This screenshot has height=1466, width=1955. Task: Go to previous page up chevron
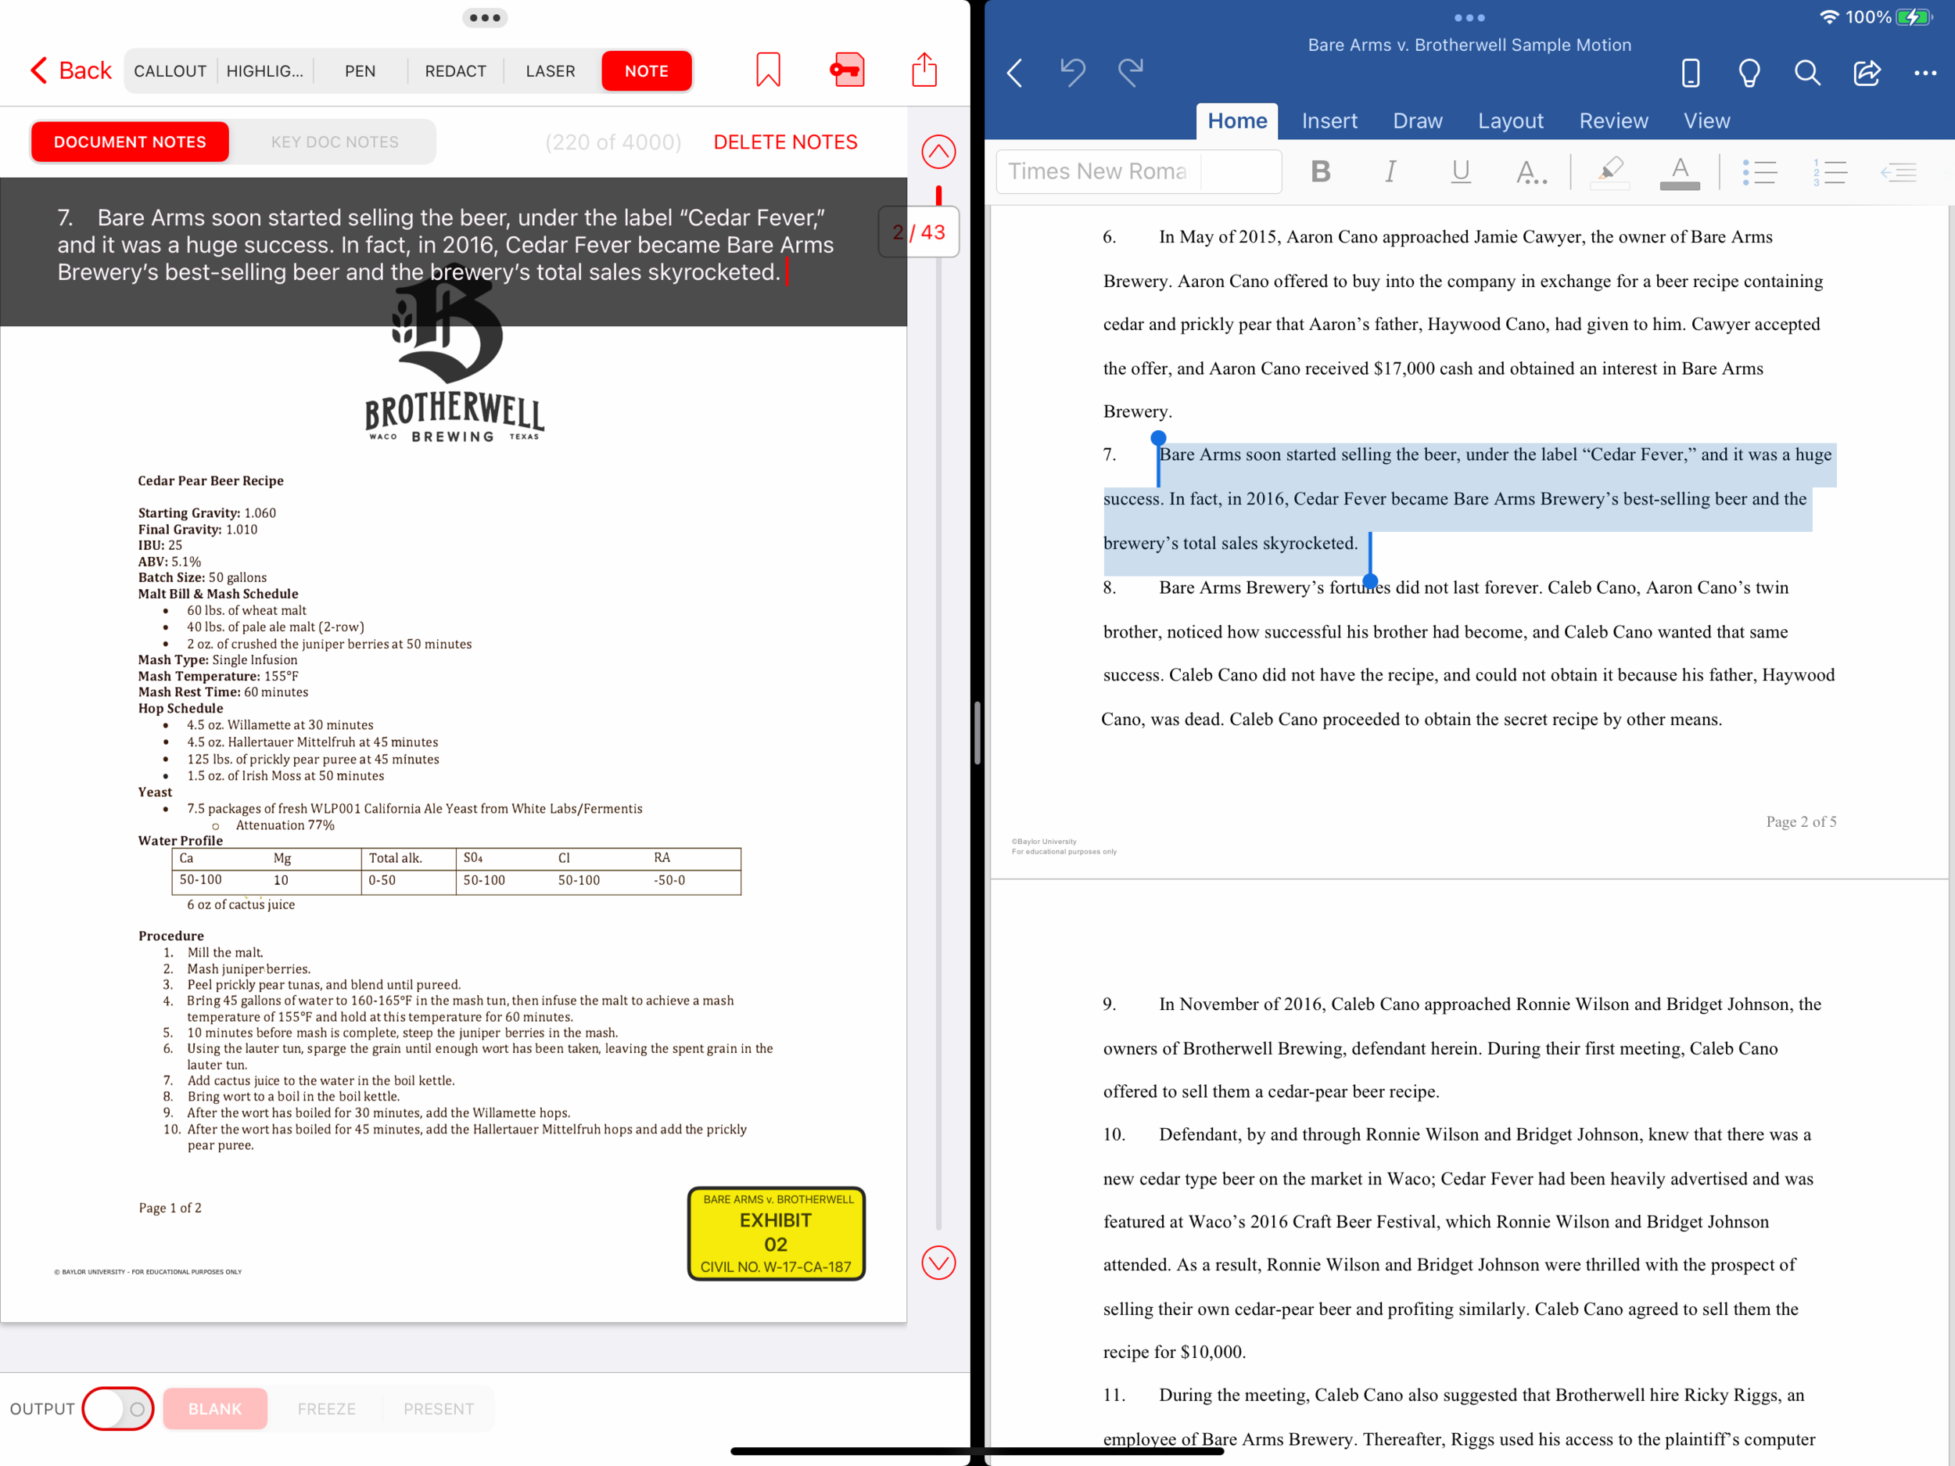(938, 152)
